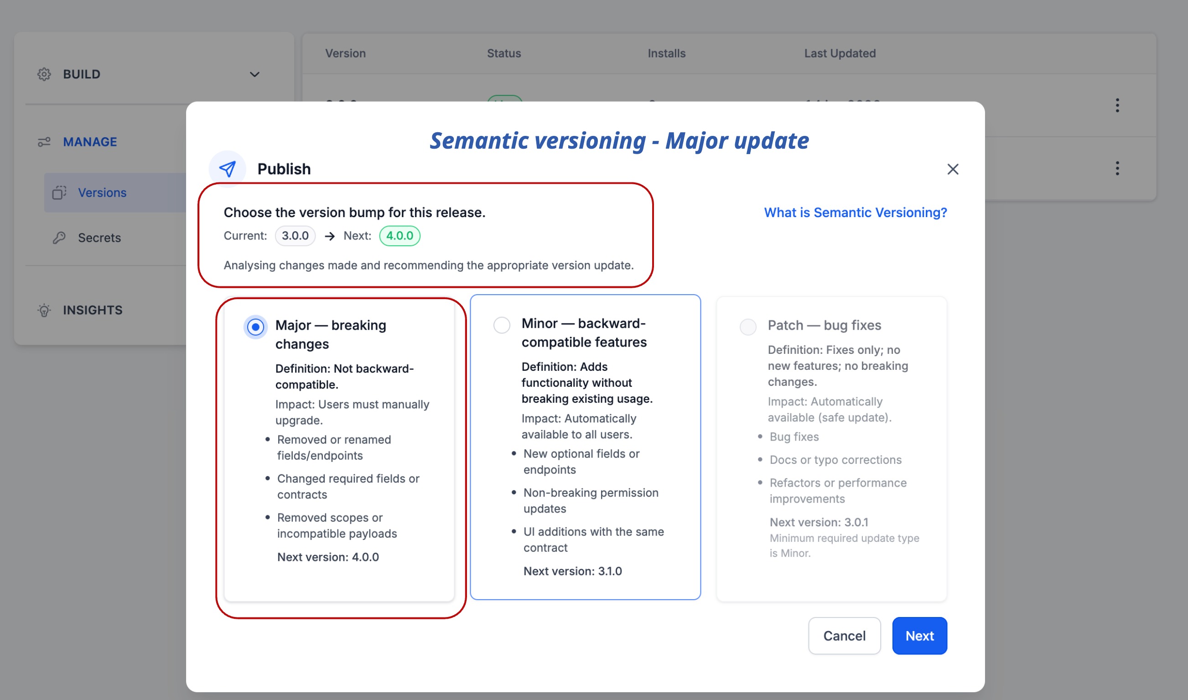Open the Secrets sidebar item
The width and height of the screenshot is (1188, 700).
pos(99,238)
